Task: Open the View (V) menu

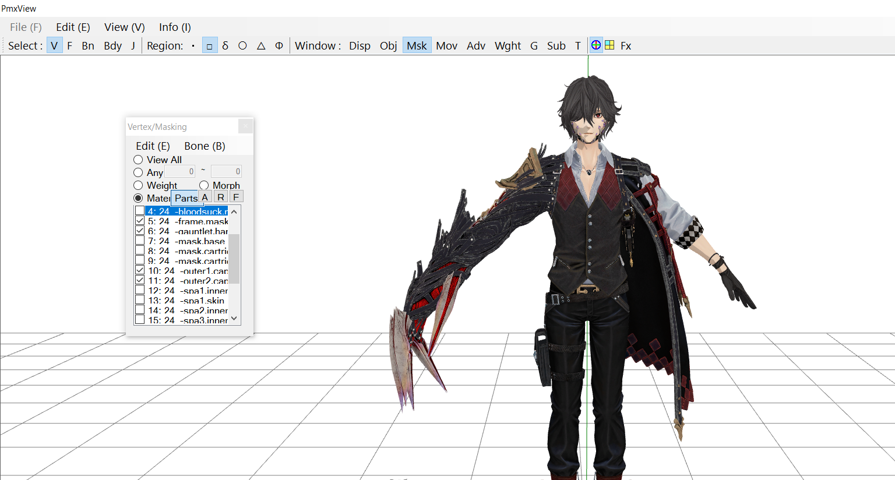Action: 125,27
